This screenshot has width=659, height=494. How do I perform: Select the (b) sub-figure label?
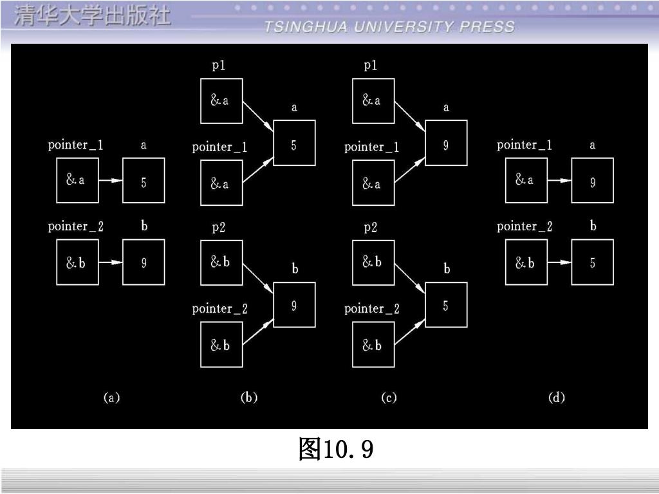(249, 397)
